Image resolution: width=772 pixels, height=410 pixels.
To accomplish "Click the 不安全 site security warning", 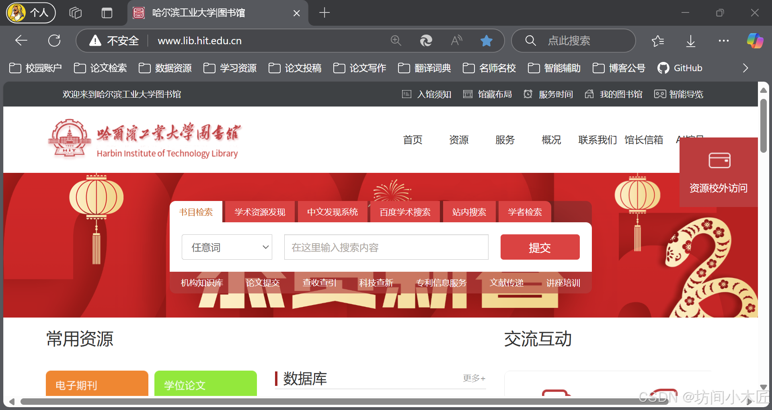I will click(114, 41).
